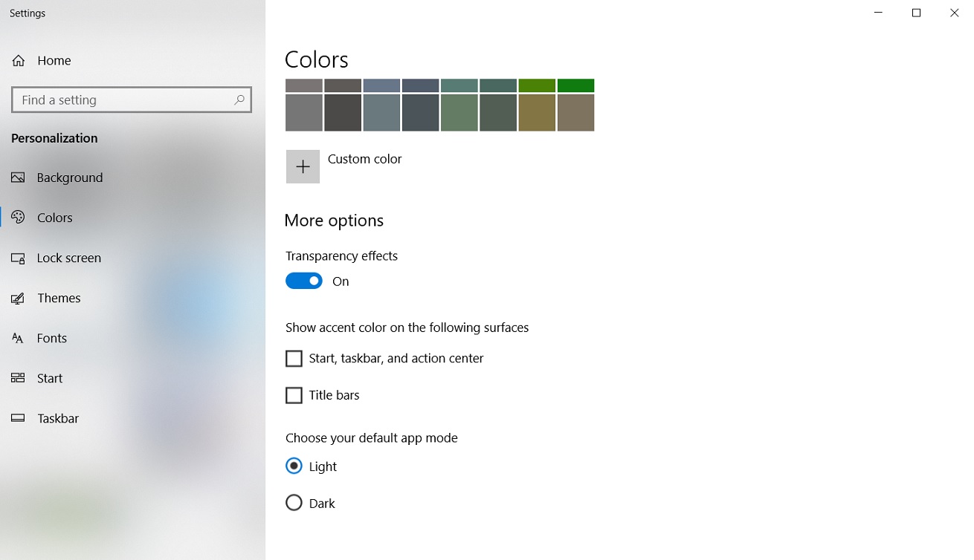Click the Colors palette icon
This screenshot has width=974, height=560.
pyautogui.click(x=19, y=218)
